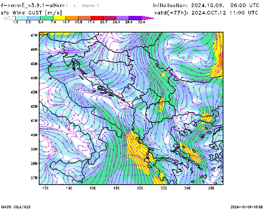Click the 37N latitude label

34,178
